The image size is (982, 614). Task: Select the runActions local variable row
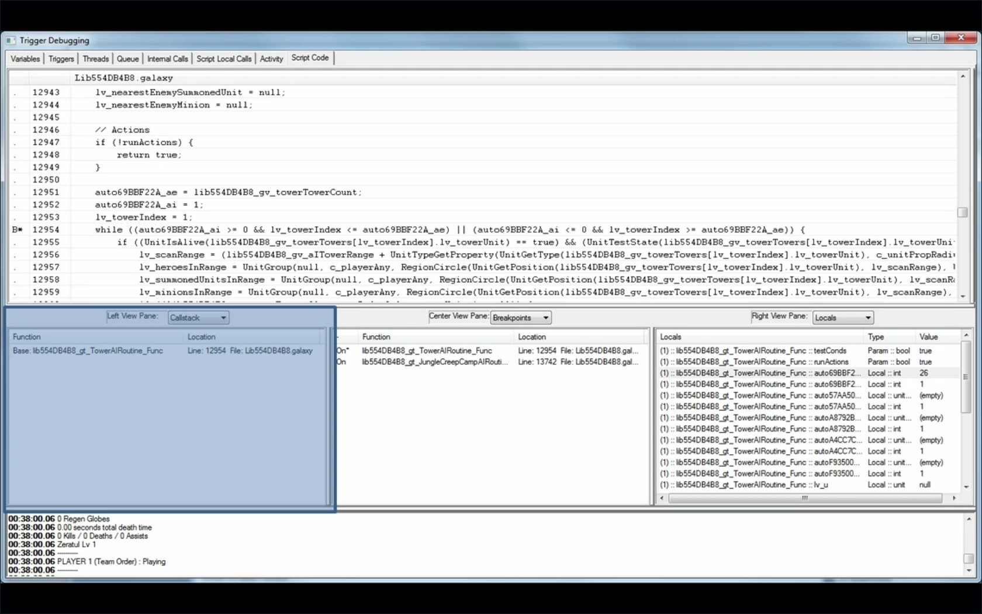tap(808, 362)
